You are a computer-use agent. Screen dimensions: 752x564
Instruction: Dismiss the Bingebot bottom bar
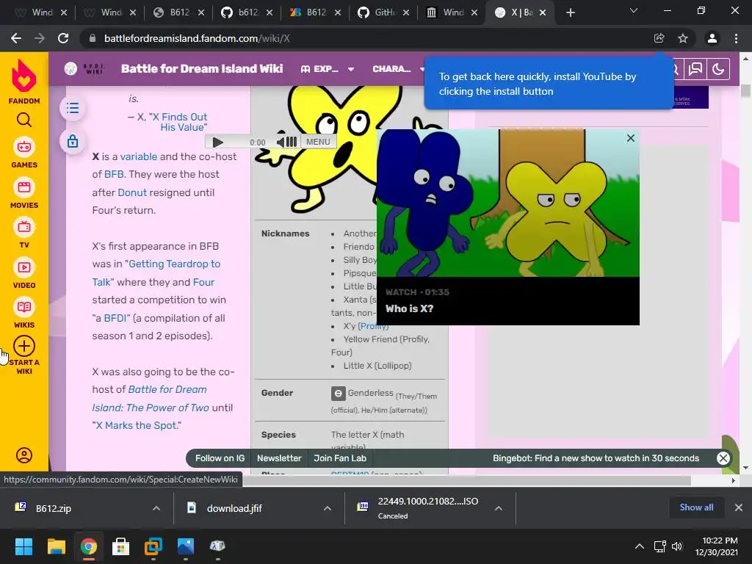tap(723, 458)
